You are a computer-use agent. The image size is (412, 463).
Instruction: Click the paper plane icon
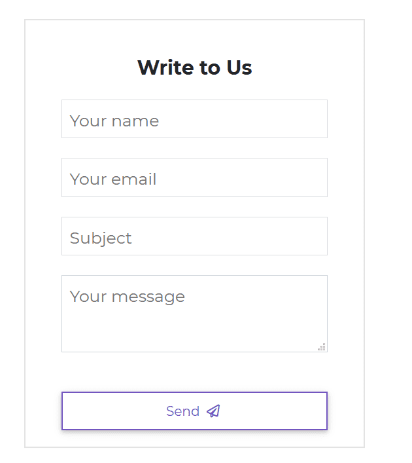point(213,411)
